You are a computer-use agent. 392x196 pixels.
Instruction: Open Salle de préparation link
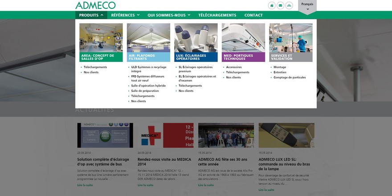click(x=145, y=91)
